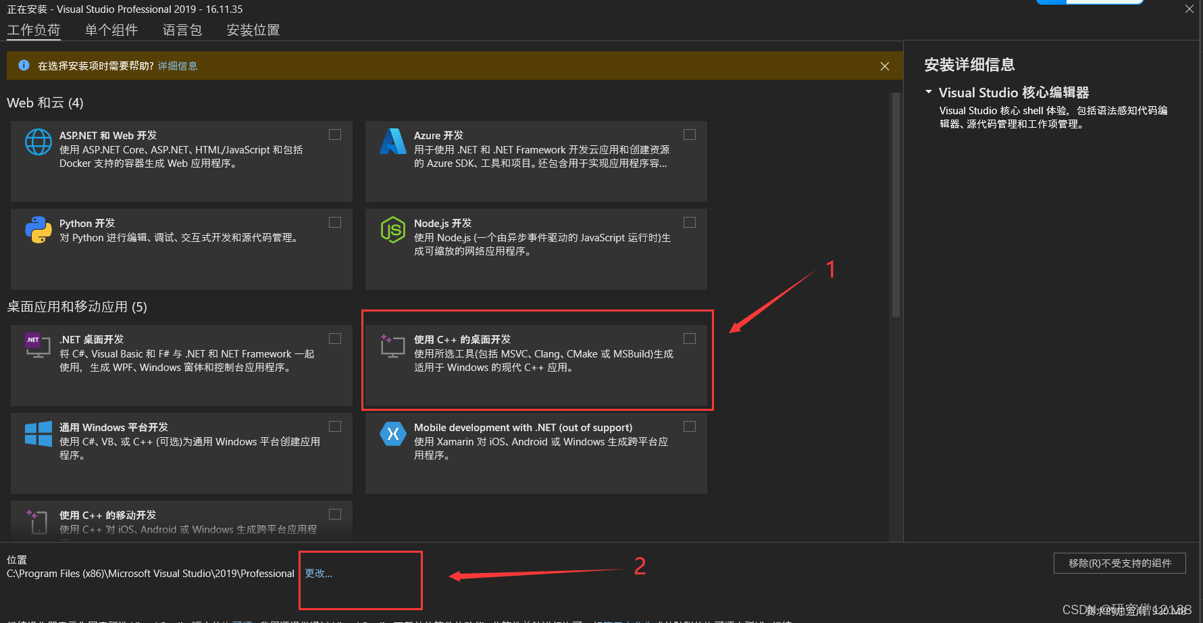Click the 使用 C++ 的移动开发 title

click(107, 515)
